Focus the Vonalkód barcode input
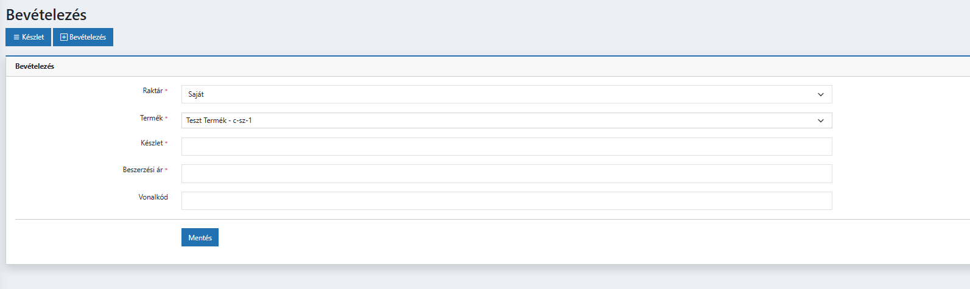The width and height of the screenshot is (970, 289). tap(506, 201)
